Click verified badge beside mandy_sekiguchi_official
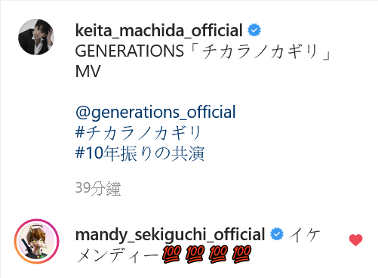 (x=277, y=234)
